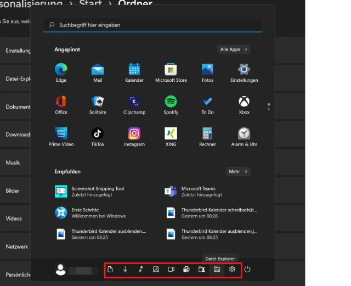Open the Kalender app
This screenshot has width=351, height=286.
click(134, 72)
